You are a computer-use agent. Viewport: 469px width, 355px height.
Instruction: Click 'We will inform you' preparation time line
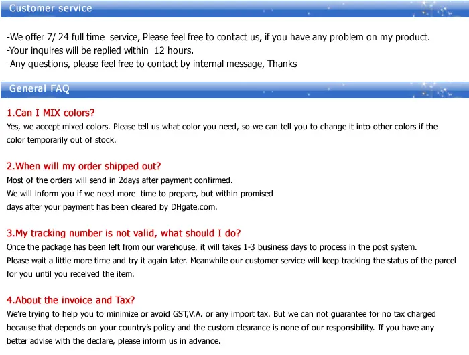pos(139,194)
